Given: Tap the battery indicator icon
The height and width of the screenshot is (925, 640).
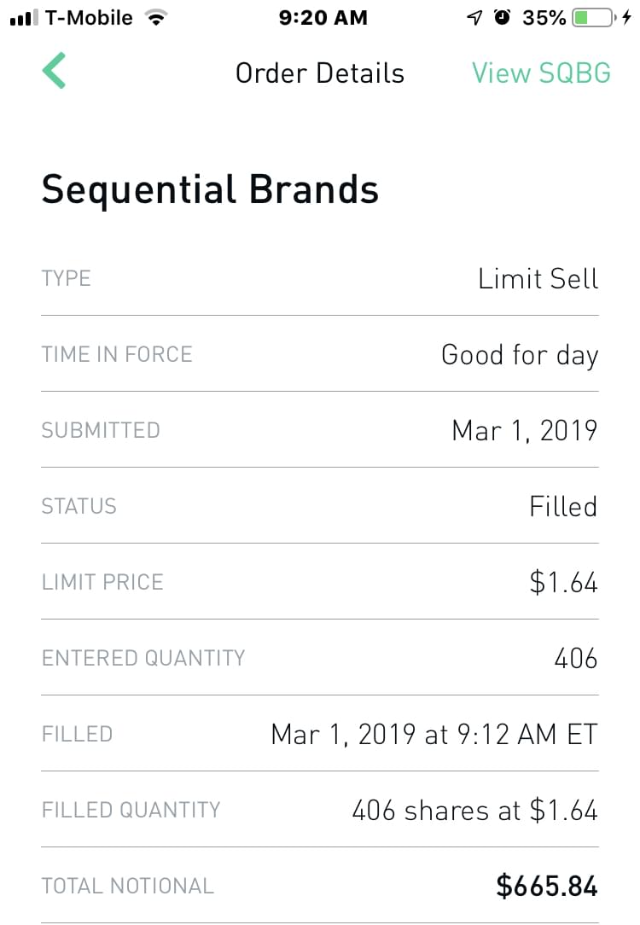Looking at the screenshot, I should [593, 18].
